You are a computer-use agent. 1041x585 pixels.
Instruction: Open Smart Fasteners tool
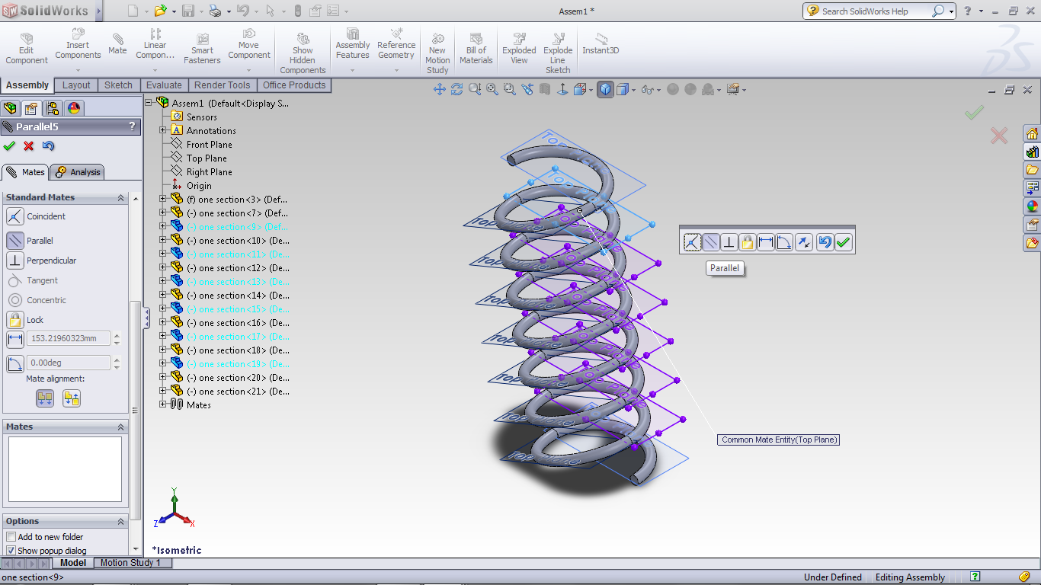(202, 49)
